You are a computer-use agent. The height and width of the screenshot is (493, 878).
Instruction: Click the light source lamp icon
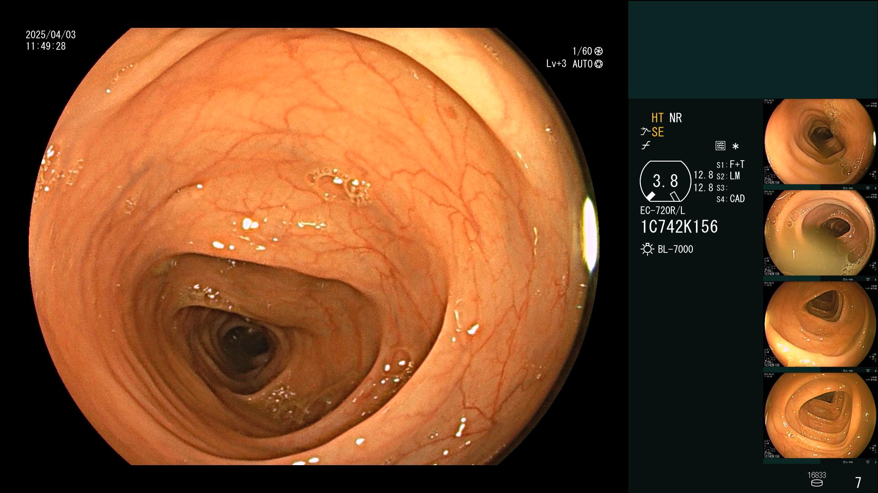647,249
